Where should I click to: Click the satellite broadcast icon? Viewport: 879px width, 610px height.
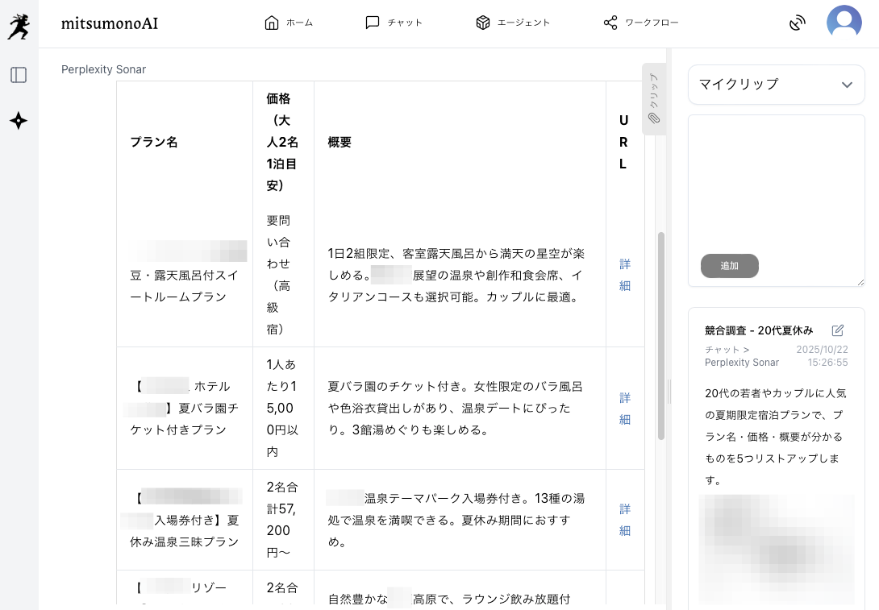pos(797,23)
